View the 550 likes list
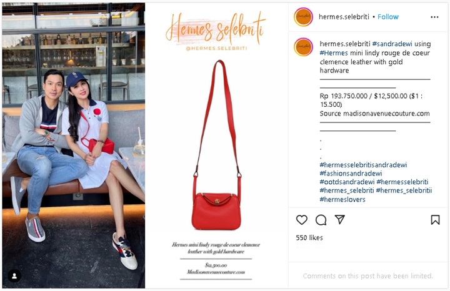This screenshot has height=291, width=450. 309,238
